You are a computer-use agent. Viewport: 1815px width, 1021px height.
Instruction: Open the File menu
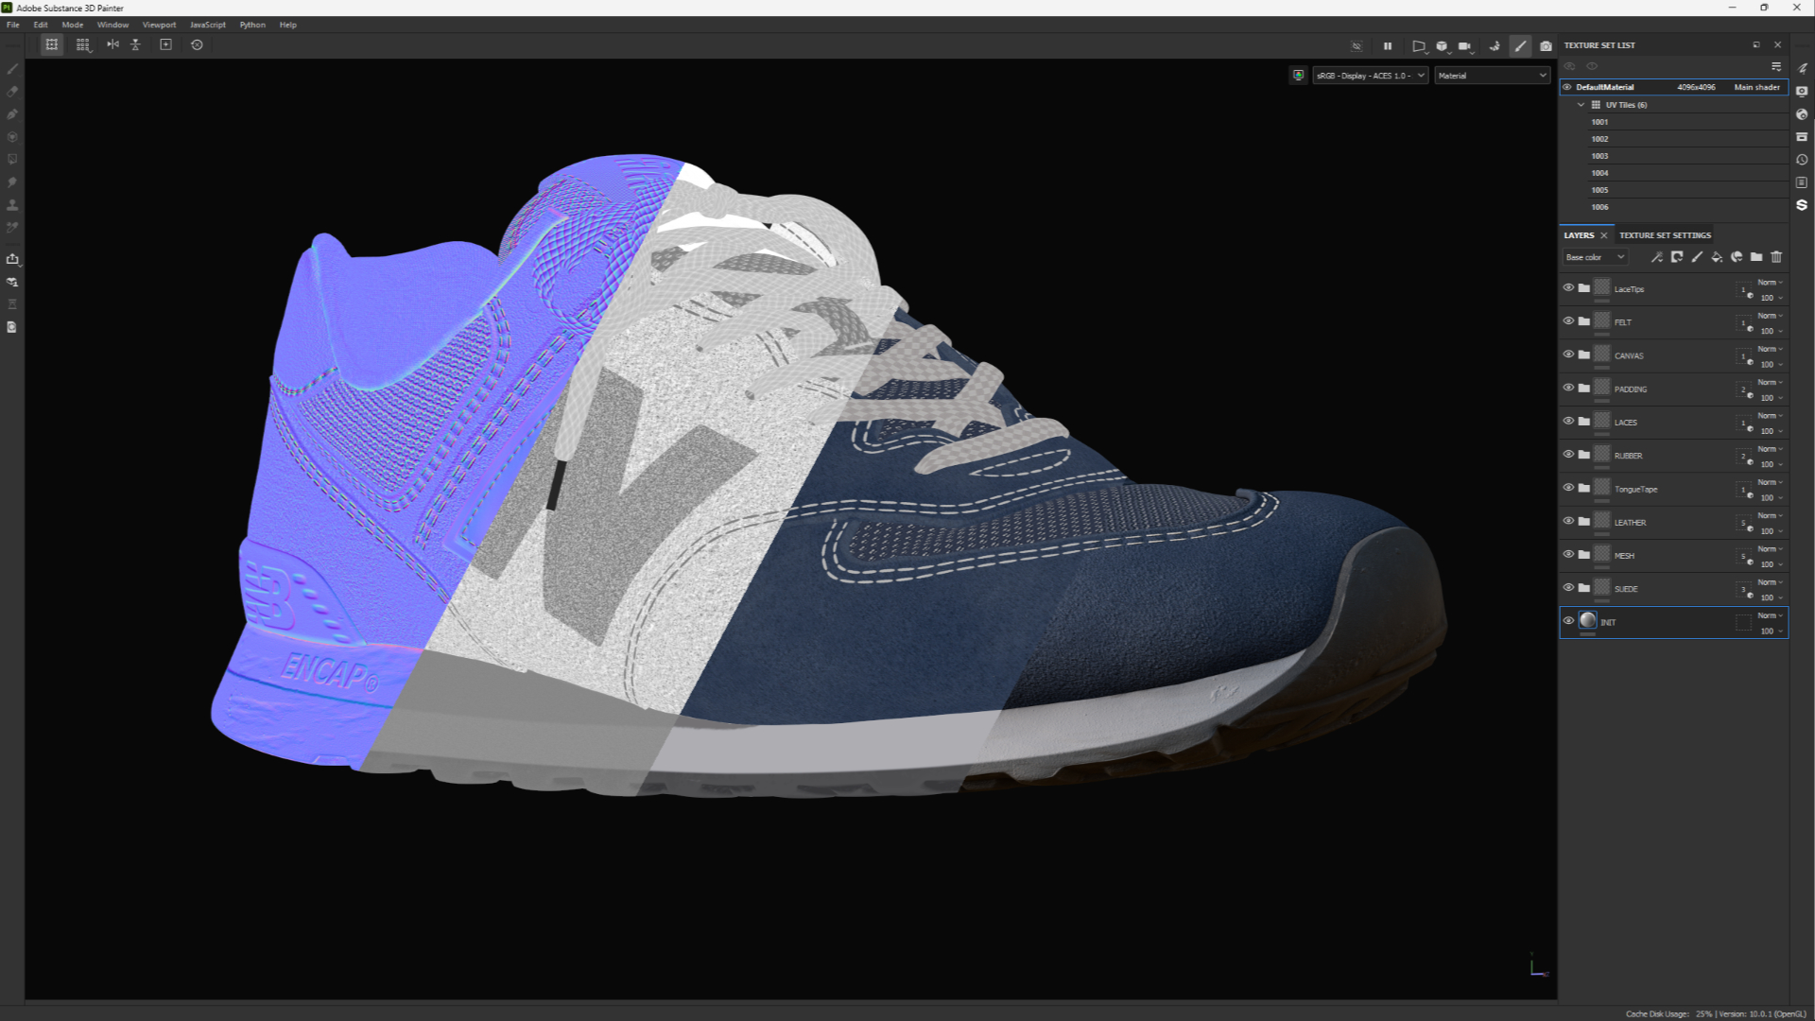[x=13, y=25]
